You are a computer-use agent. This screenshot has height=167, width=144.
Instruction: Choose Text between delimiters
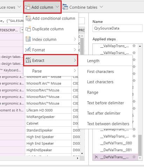108,124
